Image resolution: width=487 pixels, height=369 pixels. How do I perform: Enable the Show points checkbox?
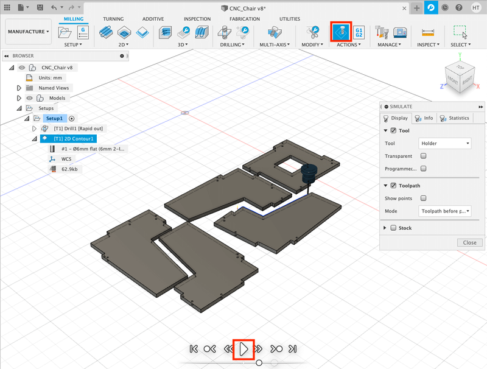coord(423,198)
